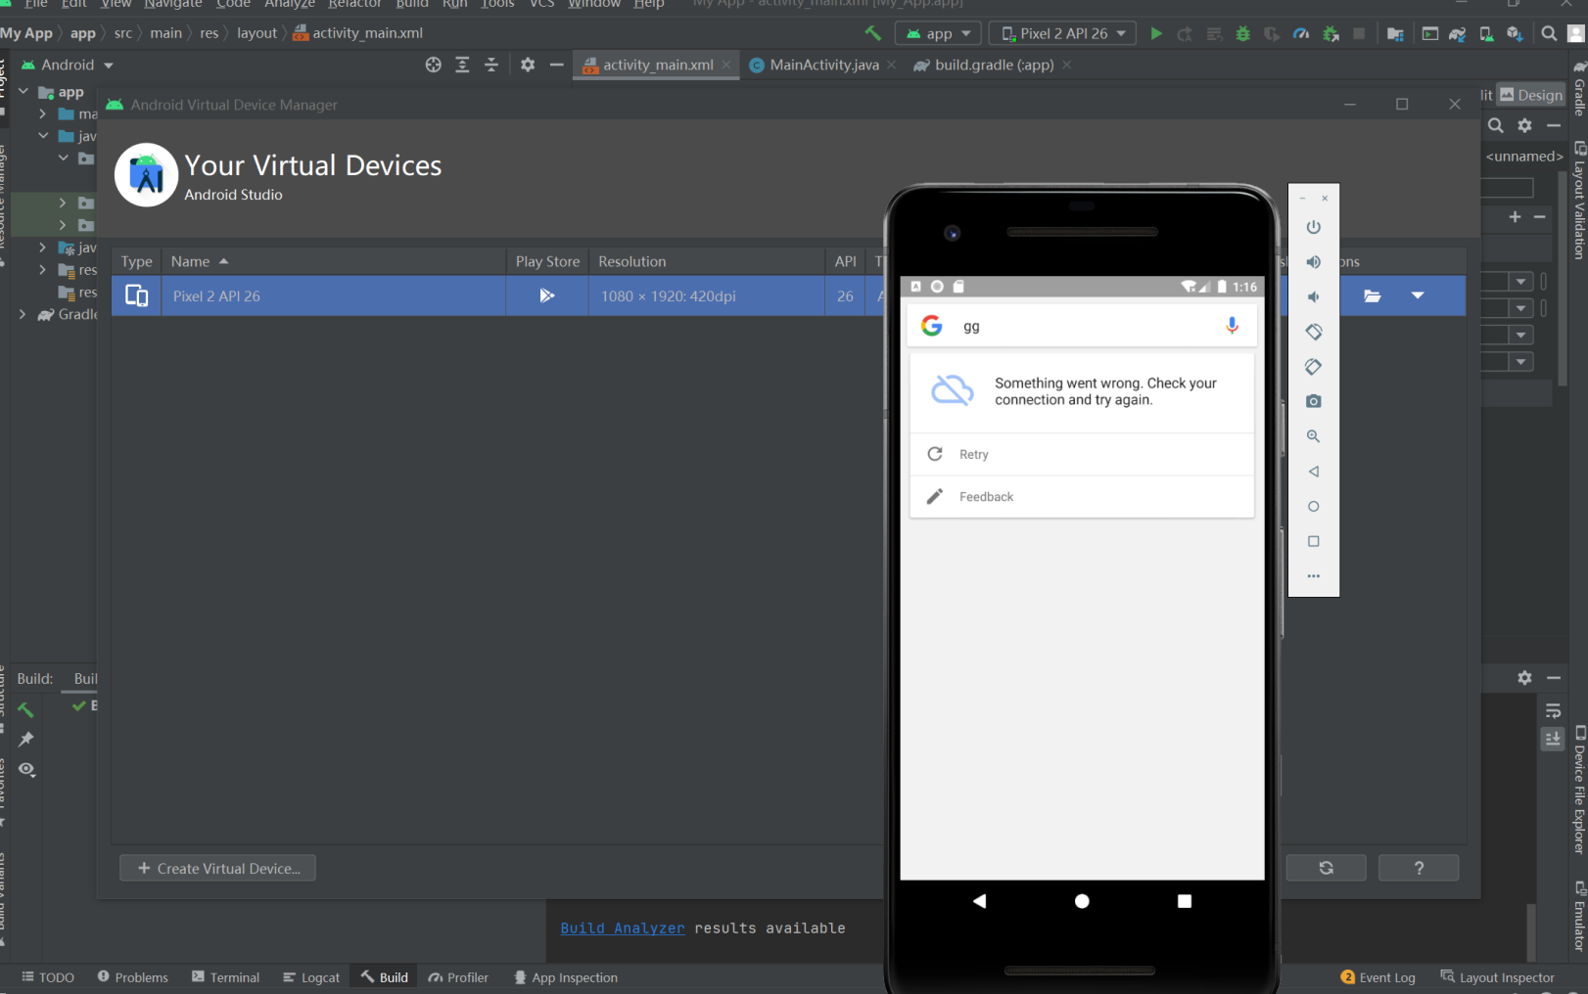Open Search Everywhere magnifier icon
The height and width of the screenshot is (994, 1588).
1550,32
